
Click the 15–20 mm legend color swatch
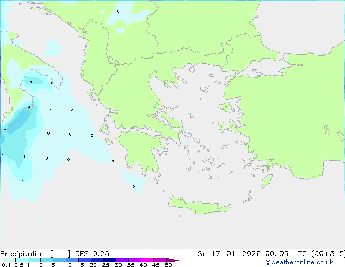(x=84, y=260)
